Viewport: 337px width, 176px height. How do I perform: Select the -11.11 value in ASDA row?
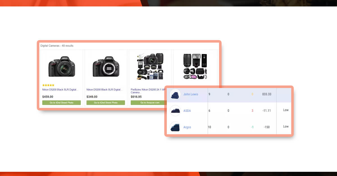[x=267, y=111]
